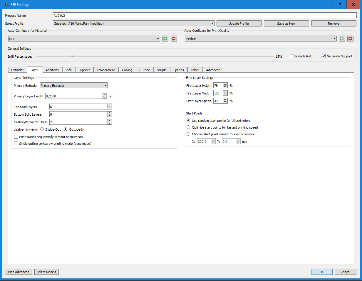This screenshot has width=362, height=281.
Task: Switch to the Additions tab
Action: click(52, 70)
